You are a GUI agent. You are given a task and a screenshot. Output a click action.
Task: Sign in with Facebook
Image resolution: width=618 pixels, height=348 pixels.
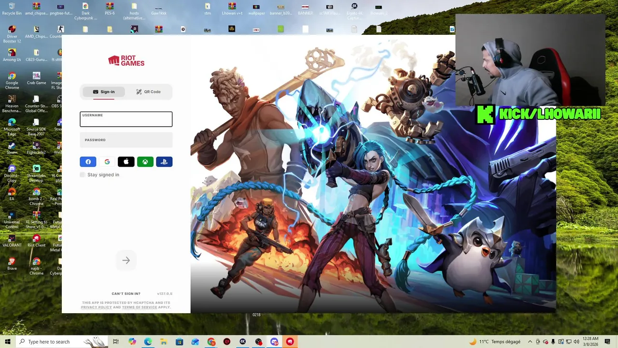pyautogui.click(x=88, y=162)
